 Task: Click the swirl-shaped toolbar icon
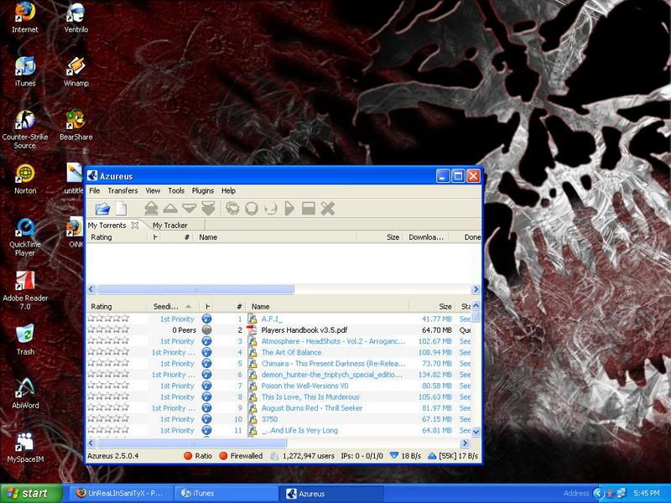[232, 208]
